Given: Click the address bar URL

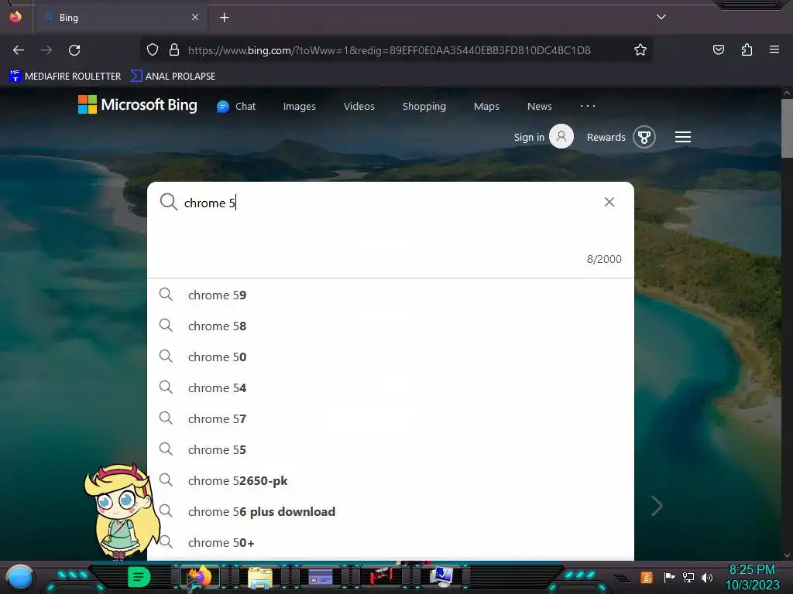Looking at the screenshot, I should 389,50.
